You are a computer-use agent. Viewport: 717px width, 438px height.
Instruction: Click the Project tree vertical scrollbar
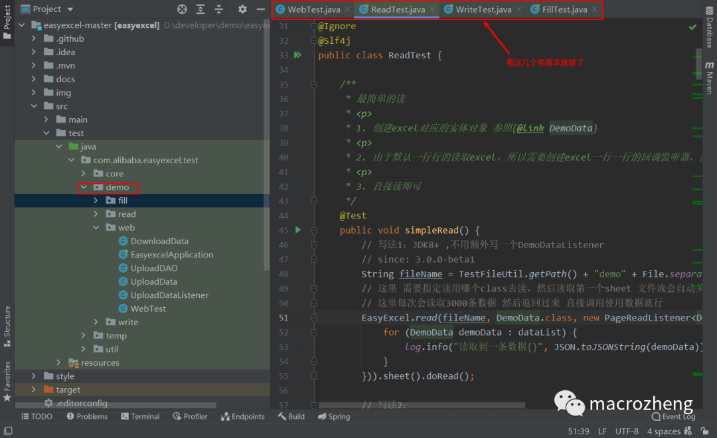tap(267, 145)
